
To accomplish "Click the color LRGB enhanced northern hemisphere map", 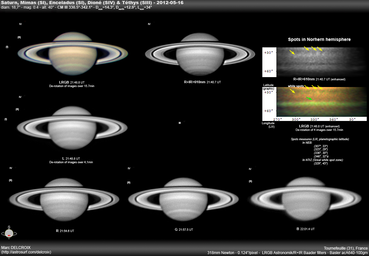I will click(x=322, y=102).
